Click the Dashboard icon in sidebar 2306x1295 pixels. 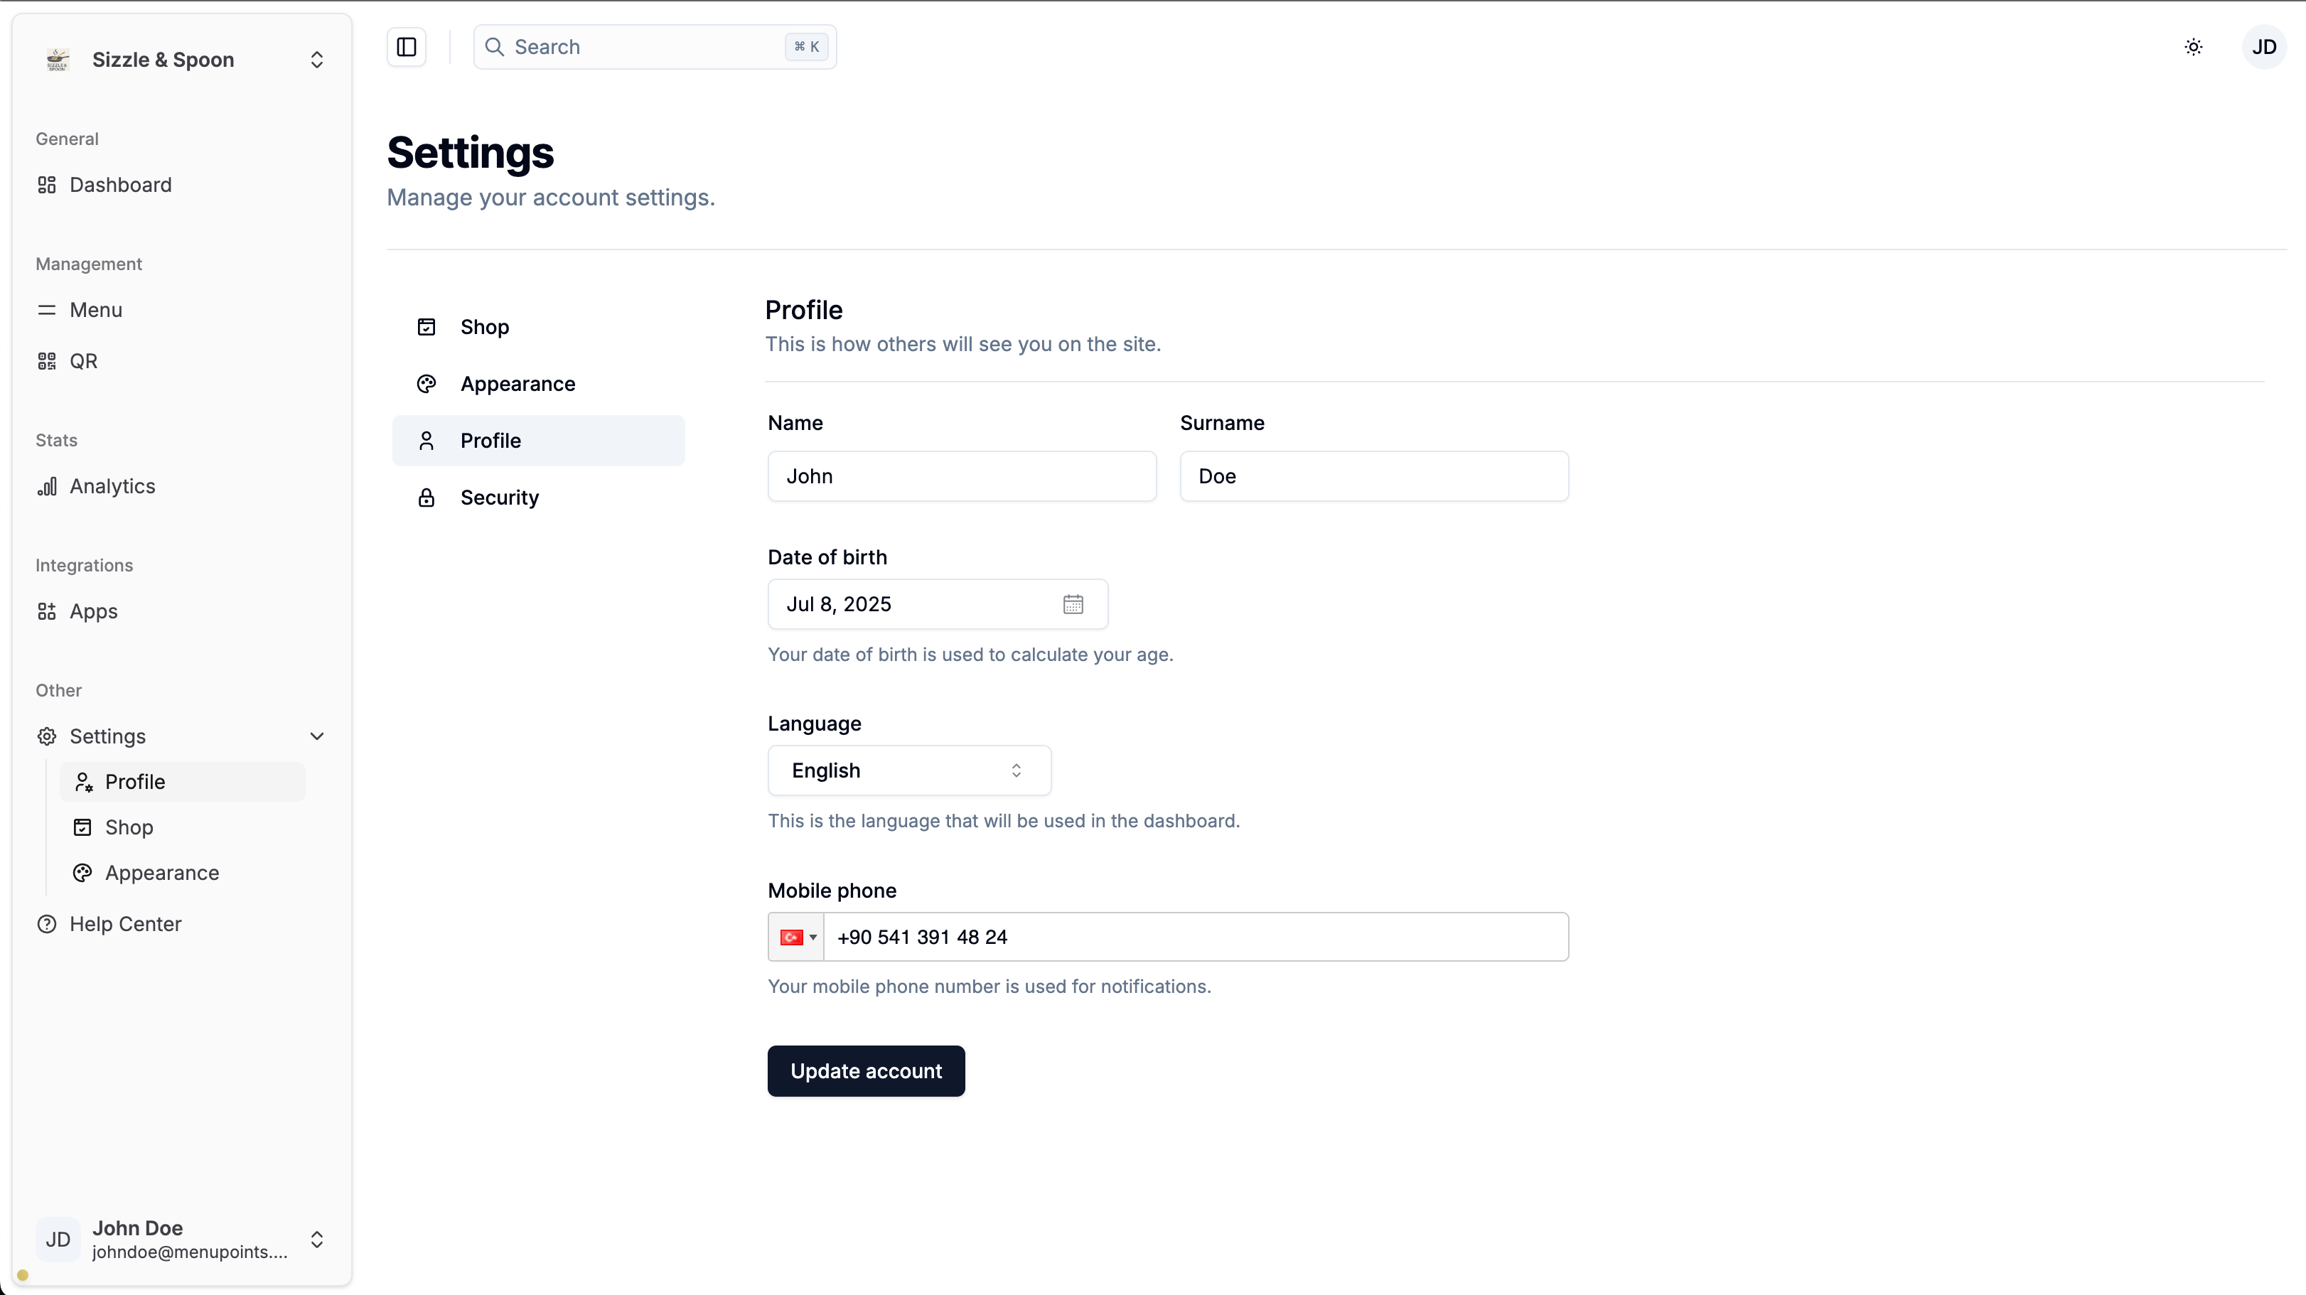pos(46,184)
